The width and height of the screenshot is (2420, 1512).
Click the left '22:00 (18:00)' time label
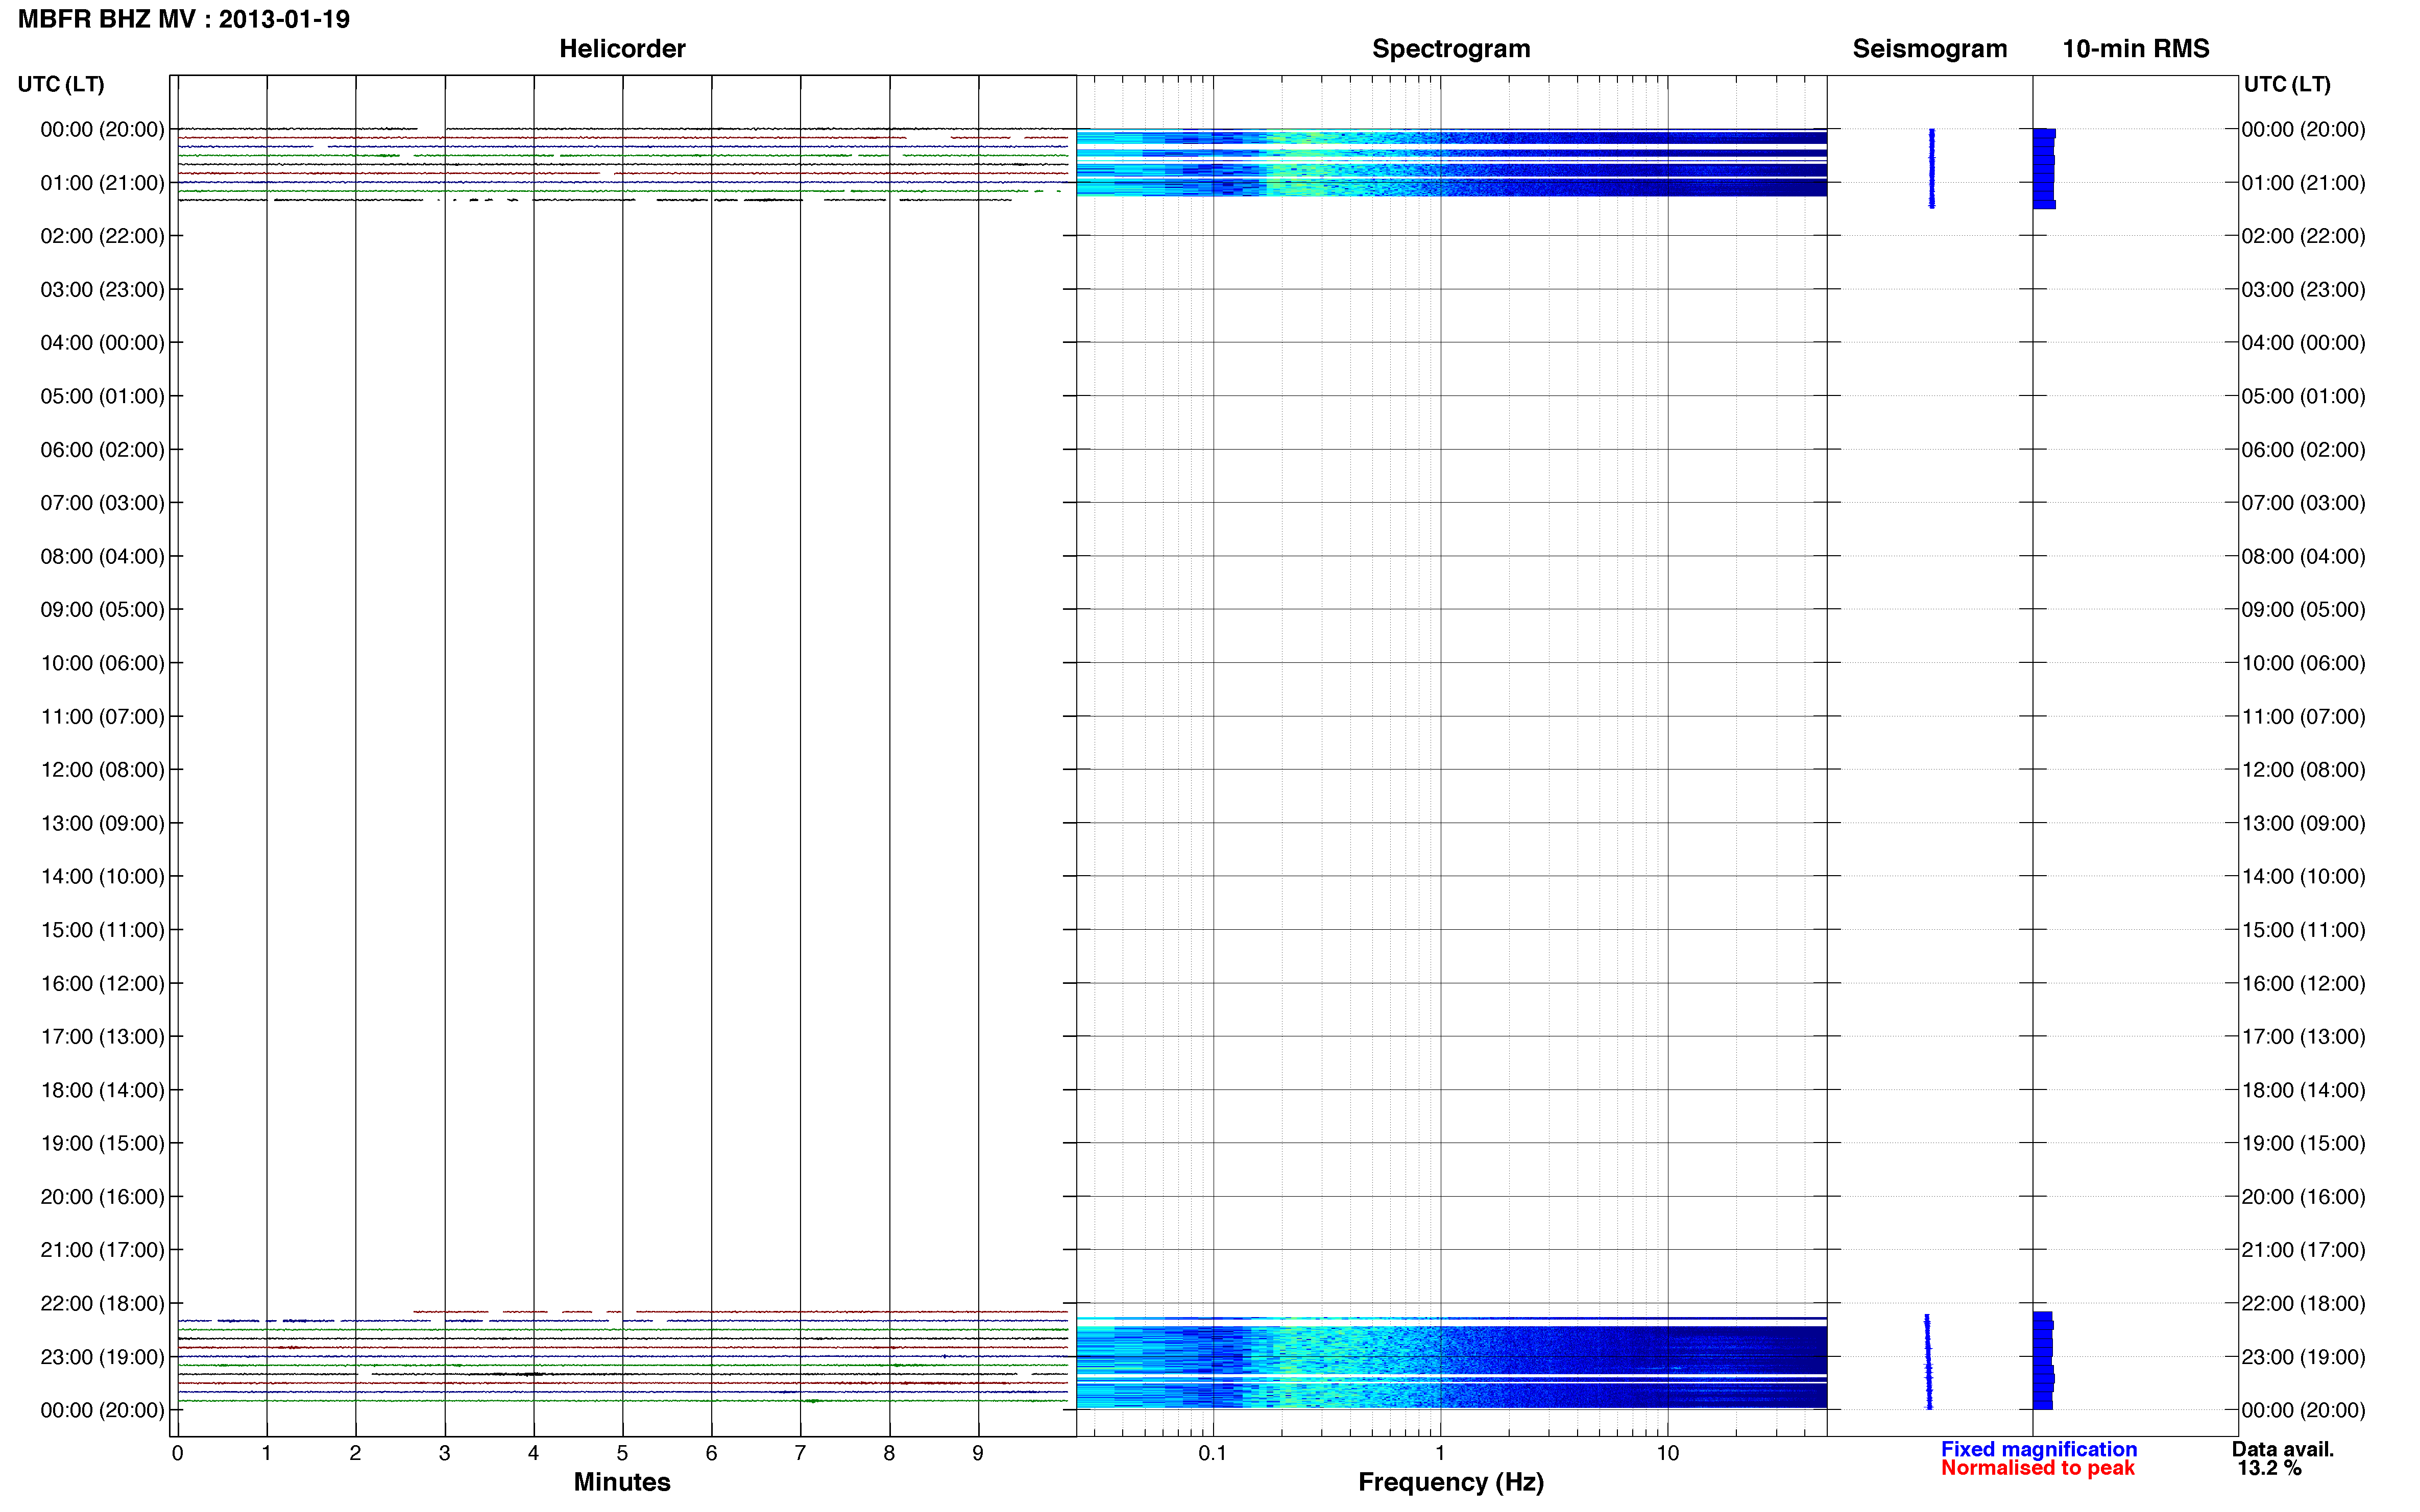click(x=102, y=1303)
